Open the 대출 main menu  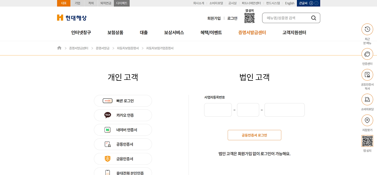[x=144, y=33]
